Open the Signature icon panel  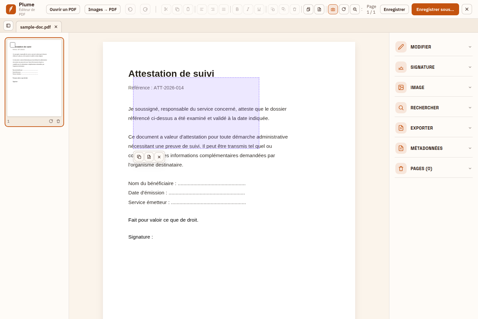click(x=401, y=67)
